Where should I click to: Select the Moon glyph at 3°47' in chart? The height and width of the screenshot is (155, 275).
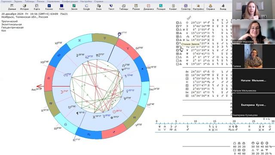tap(62, 92)
